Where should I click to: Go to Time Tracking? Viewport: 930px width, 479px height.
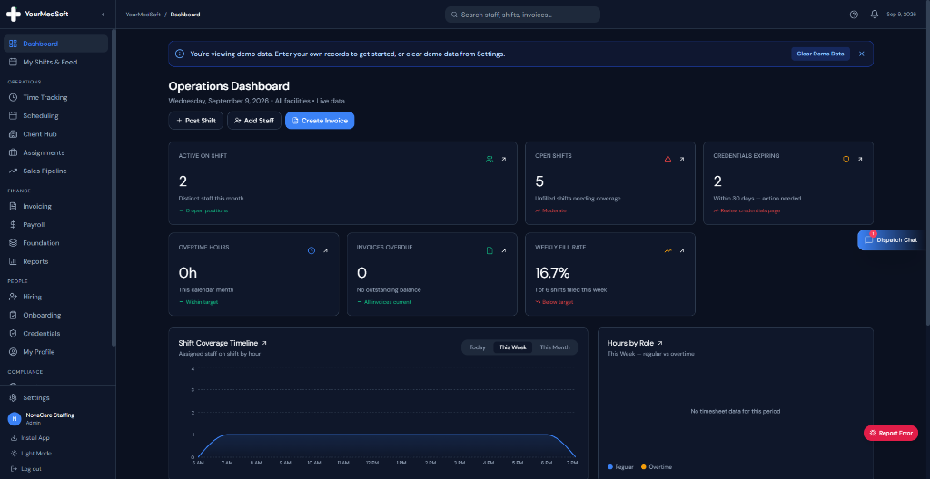coord(55,97)
